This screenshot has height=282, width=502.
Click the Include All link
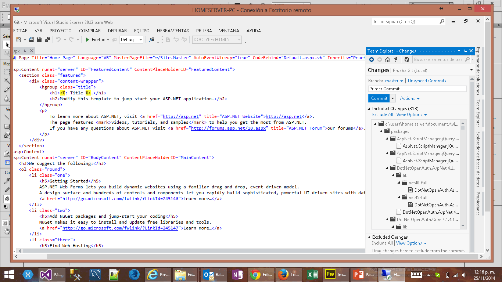pos(382,243)
